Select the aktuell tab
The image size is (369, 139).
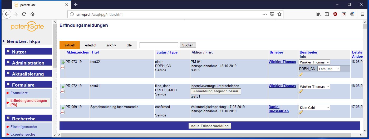[70, 45]
